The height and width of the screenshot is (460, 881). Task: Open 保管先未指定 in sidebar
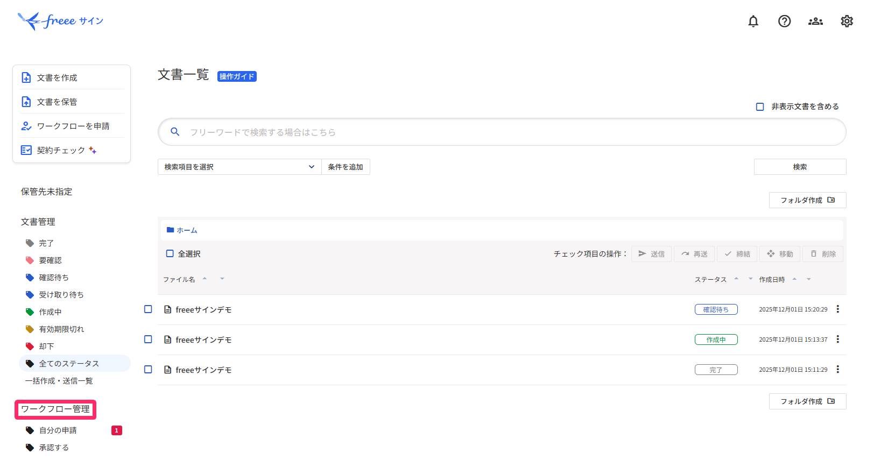pyautogui.click(x=46, y=192)
